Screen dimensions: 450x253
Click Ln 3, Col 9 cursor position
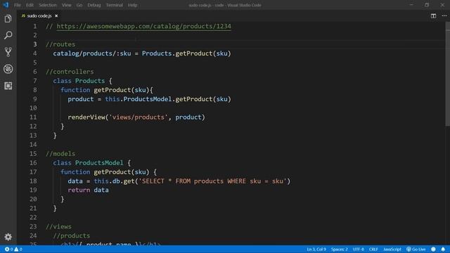coord(316,249)
